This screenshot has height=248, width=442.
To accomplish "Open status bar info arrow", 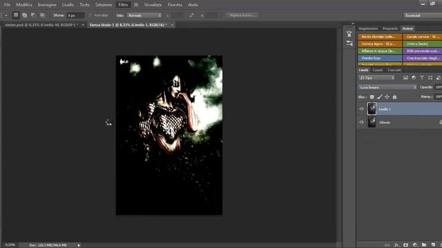I will pos(79,245).
